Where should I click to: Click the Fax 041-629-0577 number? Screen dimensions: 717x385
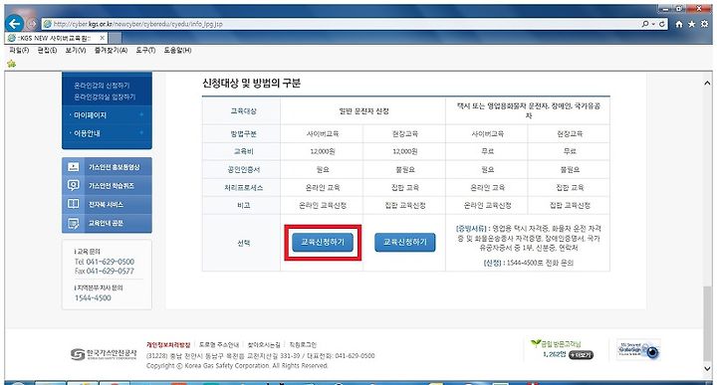(105, 271)
